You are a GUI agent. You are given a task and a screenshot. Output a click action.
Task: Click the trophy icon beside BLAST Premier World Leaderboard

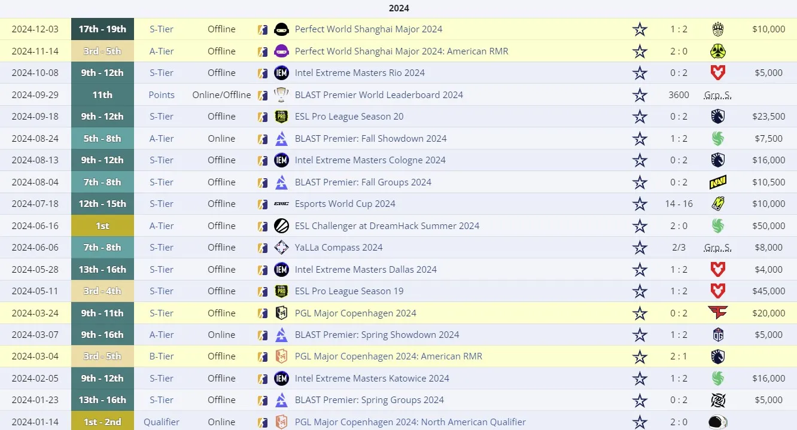[281, 94]
